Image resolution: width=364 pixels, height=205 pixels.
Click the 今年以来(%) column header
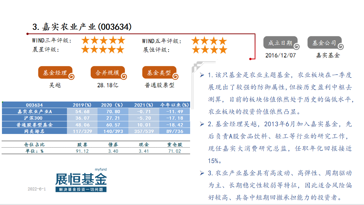tap(175, 105)
